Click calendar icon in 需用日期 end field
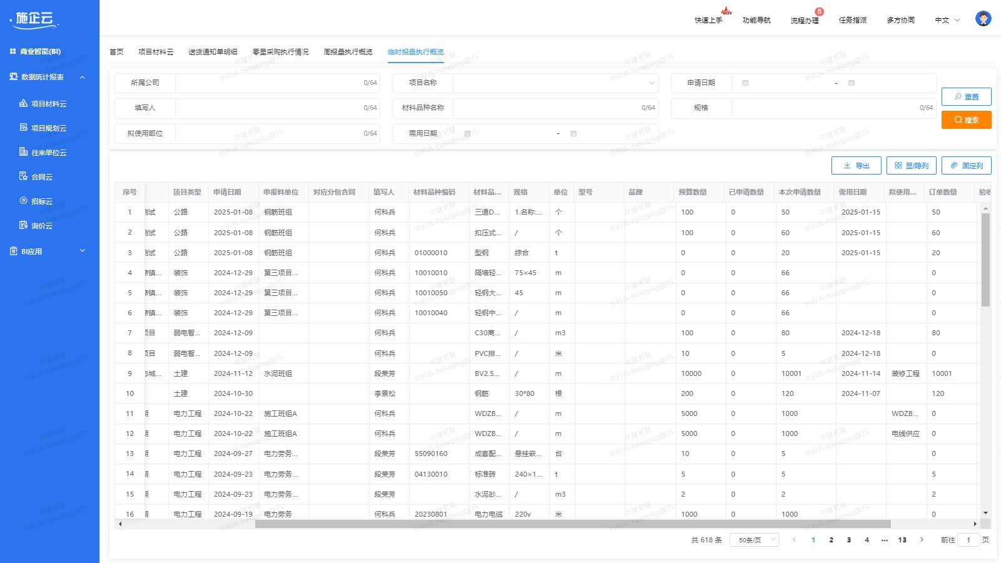This screenshot has height=563, width=1001. click(x=573, y=134)
